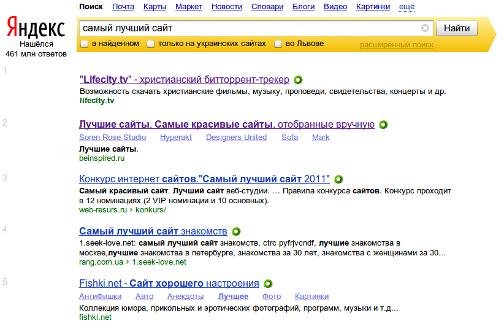
Task: Open 'Самый лучший сайт знакомств' result
Action: [x=153, y=231]
